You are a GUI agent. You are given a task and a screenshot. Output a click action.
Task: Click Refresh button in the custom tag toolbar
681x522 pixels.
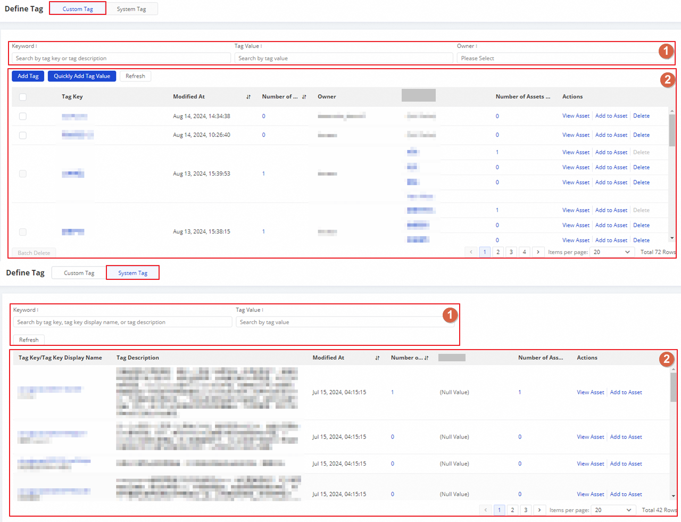pos(135,76)
